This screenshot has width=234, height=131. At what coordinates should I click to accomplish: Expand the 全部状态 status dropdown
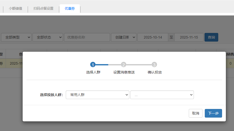(48, 37)
